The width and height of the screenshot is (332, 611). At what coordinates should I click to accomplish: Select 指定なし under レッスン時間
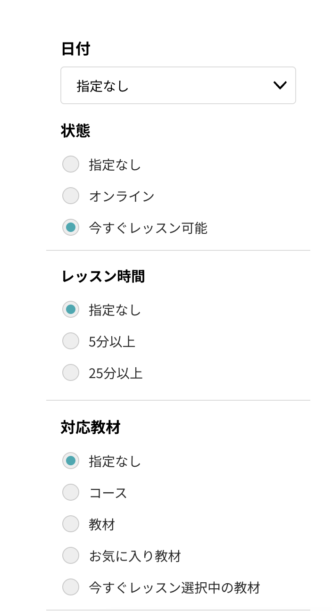[71, 310]
